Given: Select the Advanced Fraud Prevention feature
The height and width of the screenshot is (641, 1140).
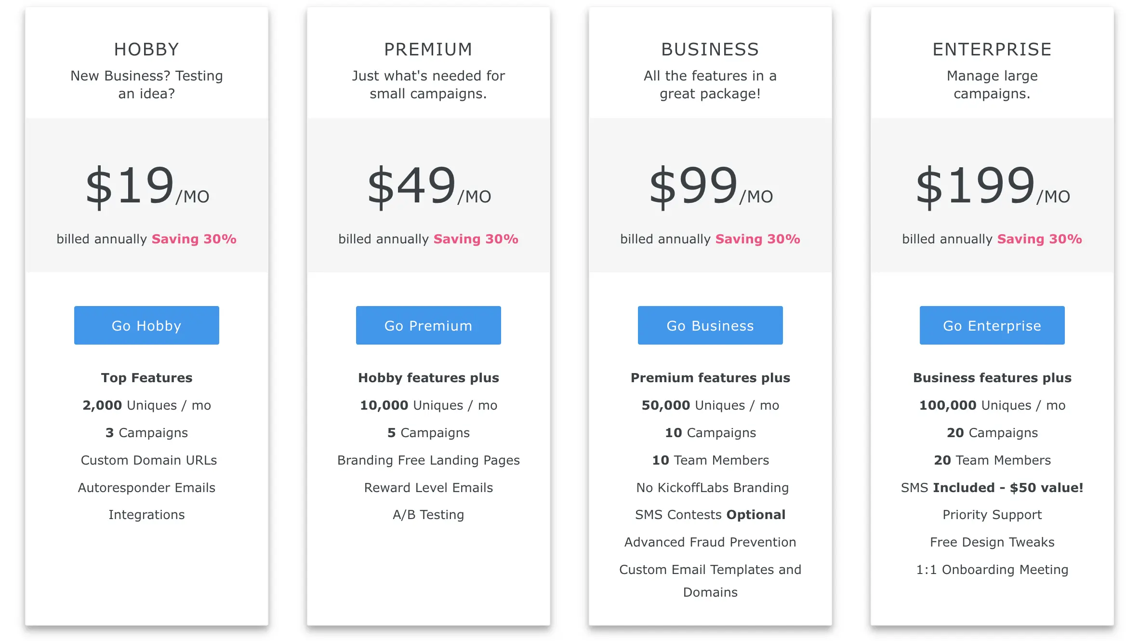Looking at the screenshot, I should click(710, 542).
